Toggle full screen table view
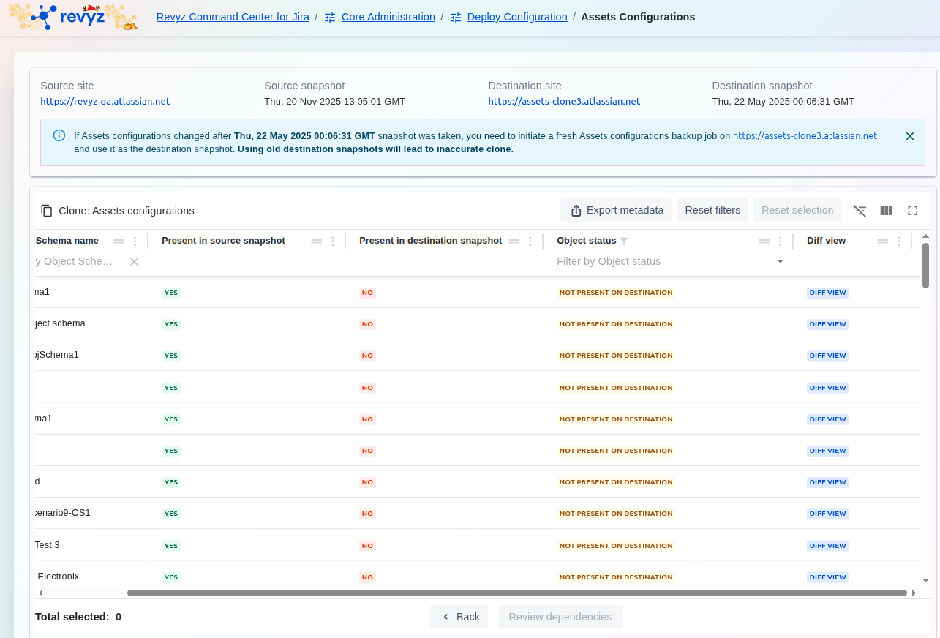 click(x=913, y=211)
